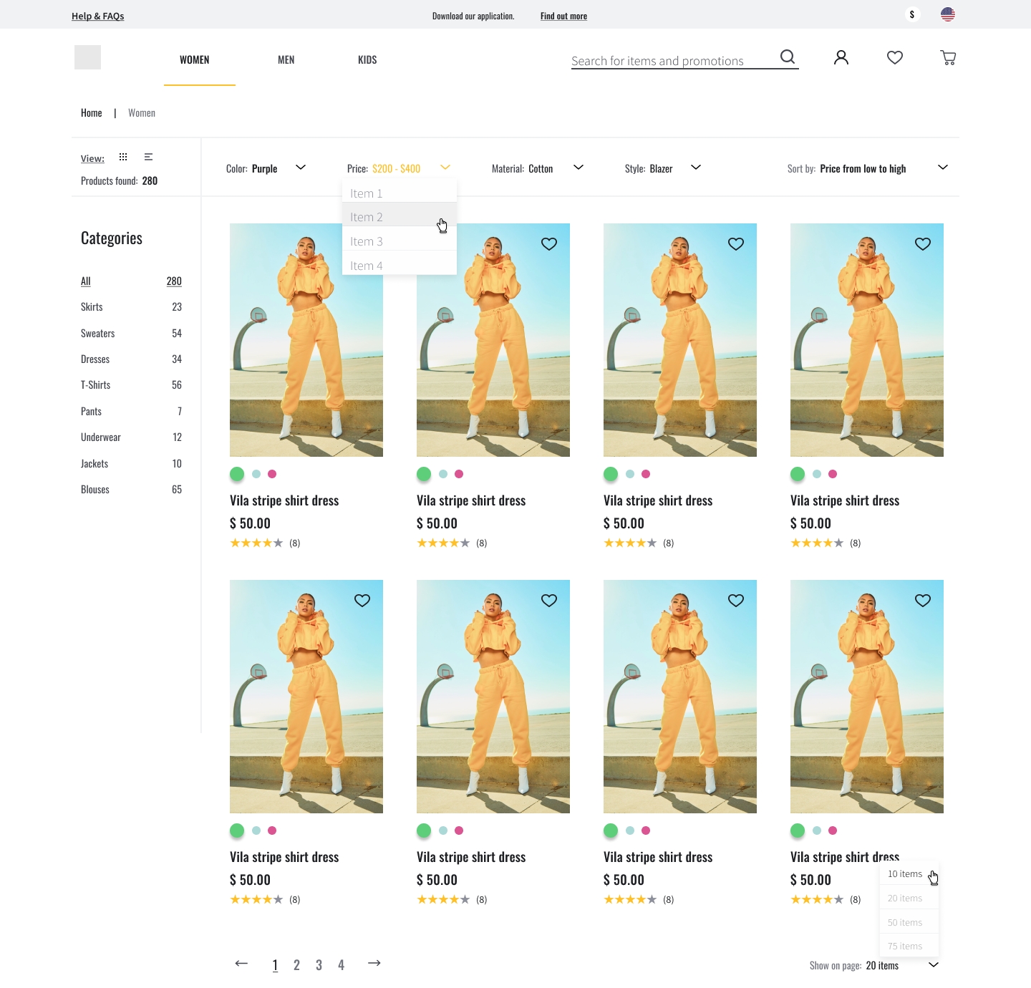Click the site logo placeholder
The width and height of the screenshot is (1031, 988).
(x=87, y=57)
